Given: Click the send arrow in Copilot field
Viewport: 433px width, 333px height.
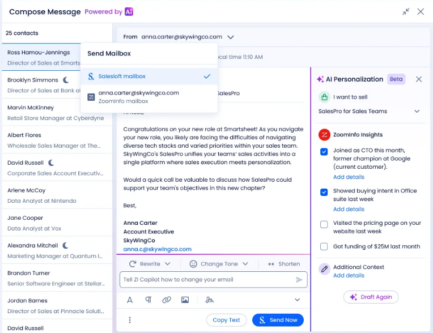Looking at the screenshot, I should pyautogui.click(x=299, y=280).
